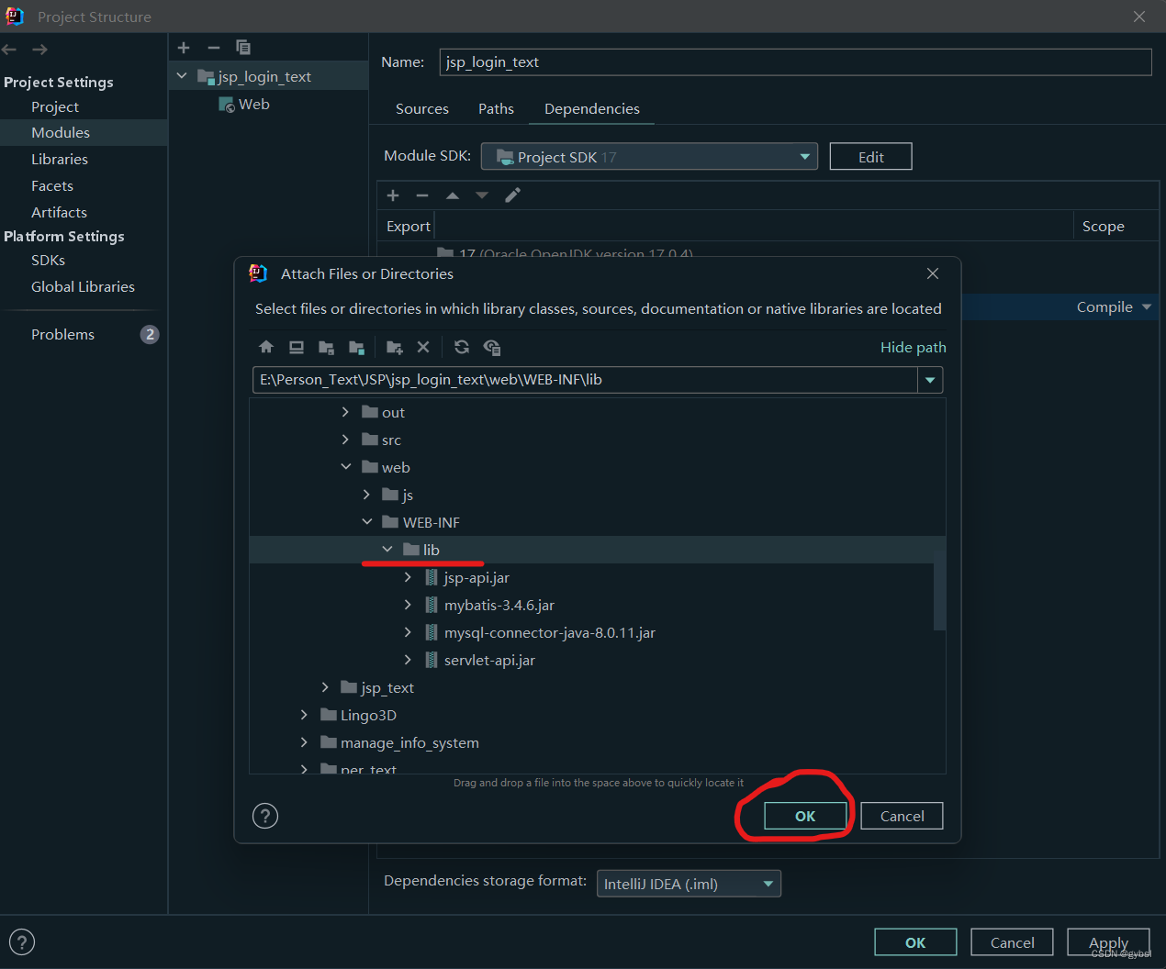Switch to Sources tab
The image size is (1166, 969).
tap(422, 108)
